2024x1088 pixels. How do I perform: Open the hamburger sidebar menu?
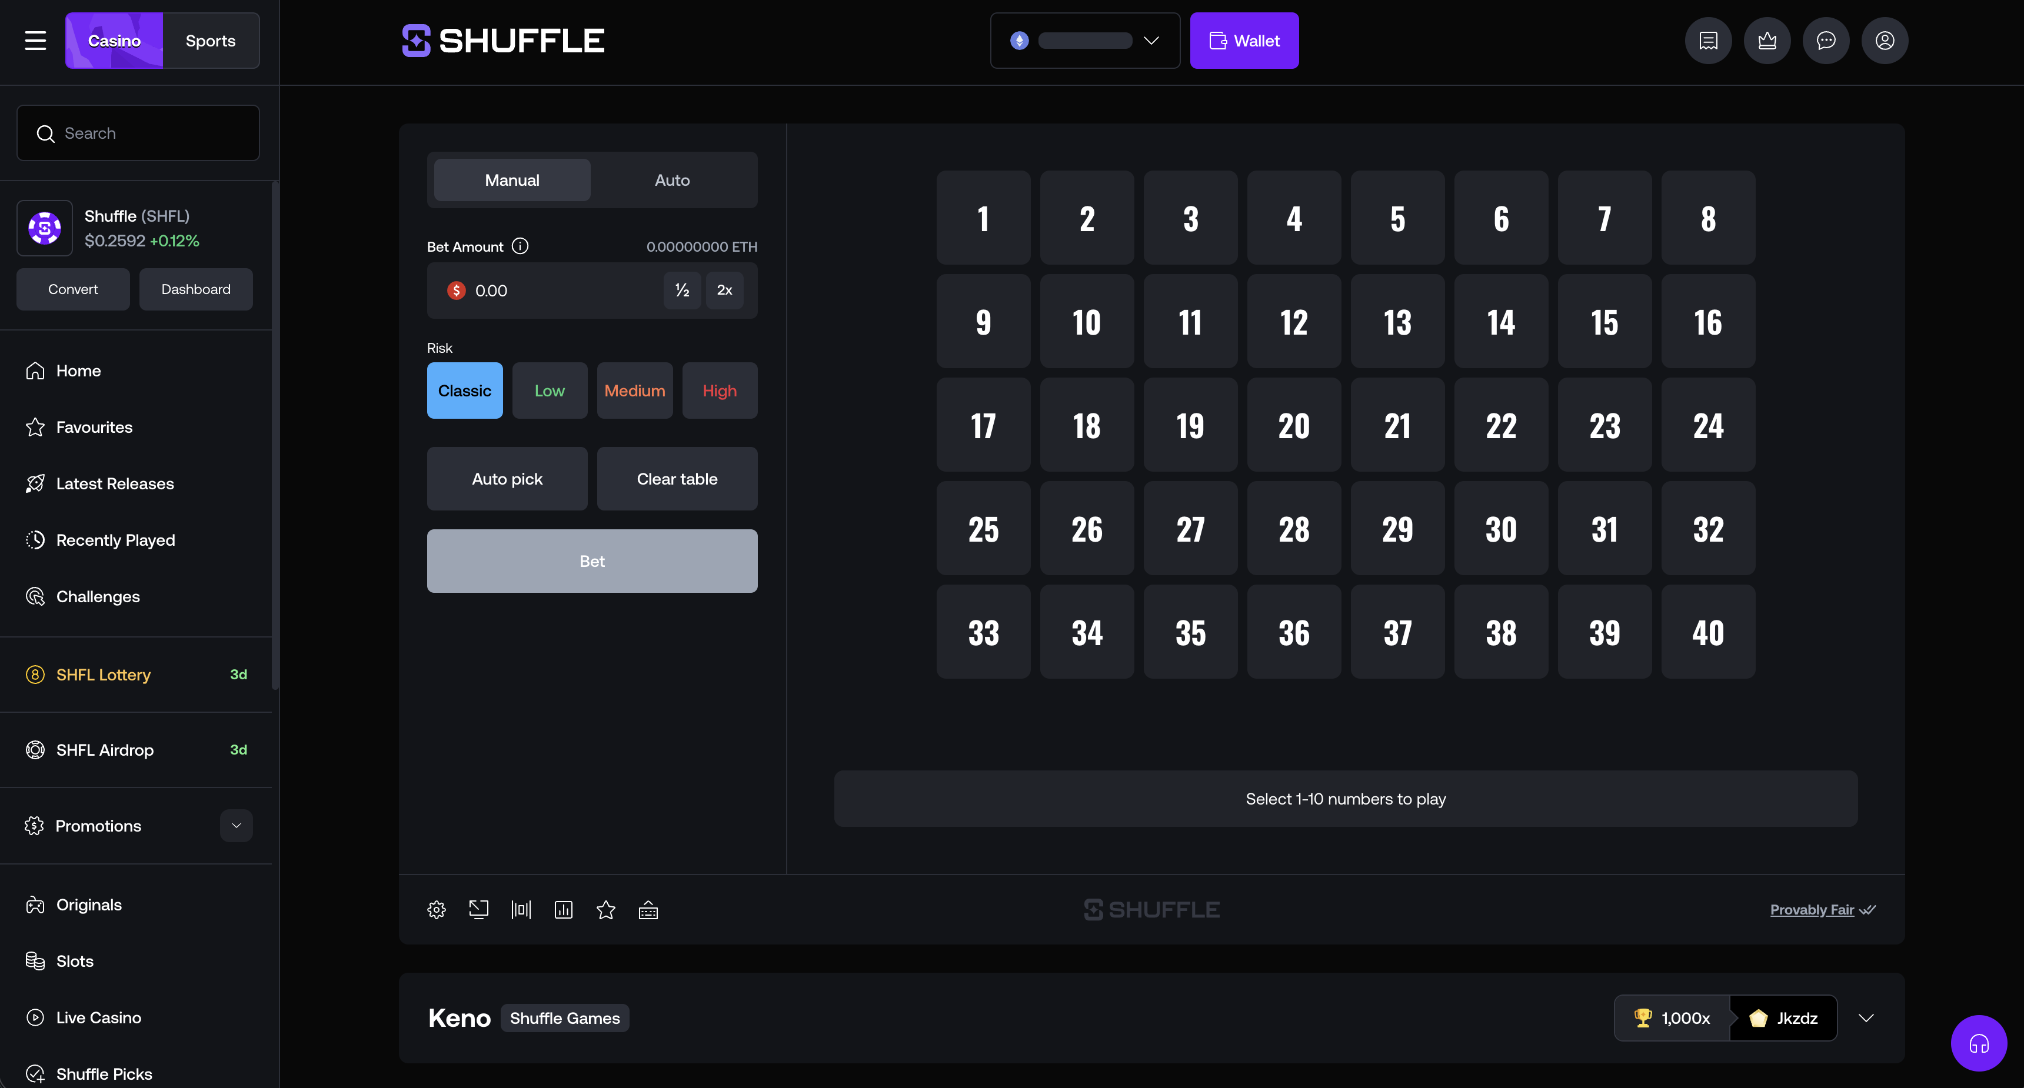coord(35,41)
